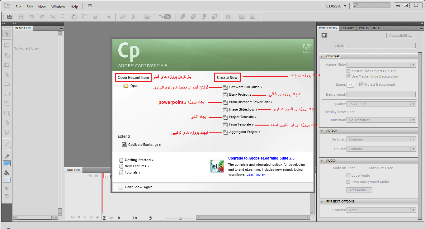Toggle Project Background checkbox
The height and width of the screenshot is (229, 425).
(361, 84)
